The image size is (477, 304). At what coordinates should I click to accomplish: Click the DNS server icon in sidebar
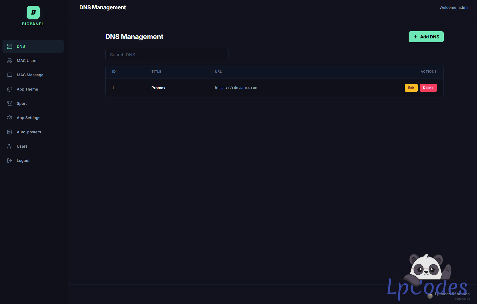pos(10,46)
